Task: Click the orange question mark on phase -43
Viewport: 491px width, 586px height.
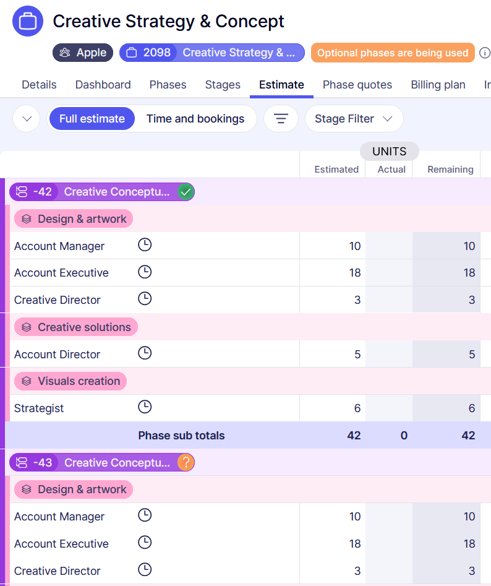Action: [x=186, y=462]
